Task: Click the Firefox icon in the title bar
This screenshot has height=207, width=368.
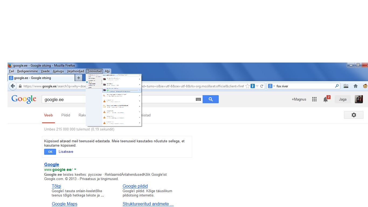Action: 10,65
